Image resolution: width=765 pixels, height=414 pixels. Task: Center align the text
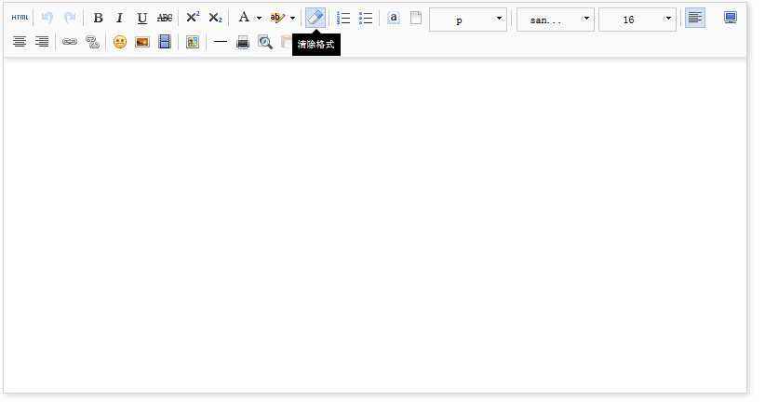pyautogui.click(x=20, y=42)
